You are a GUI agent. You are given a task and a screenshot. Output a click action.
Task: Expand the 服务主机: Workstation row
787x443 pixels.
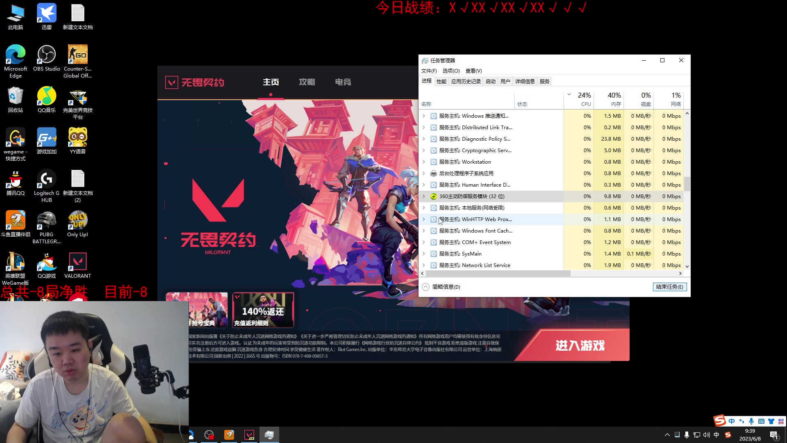(423, 162)
